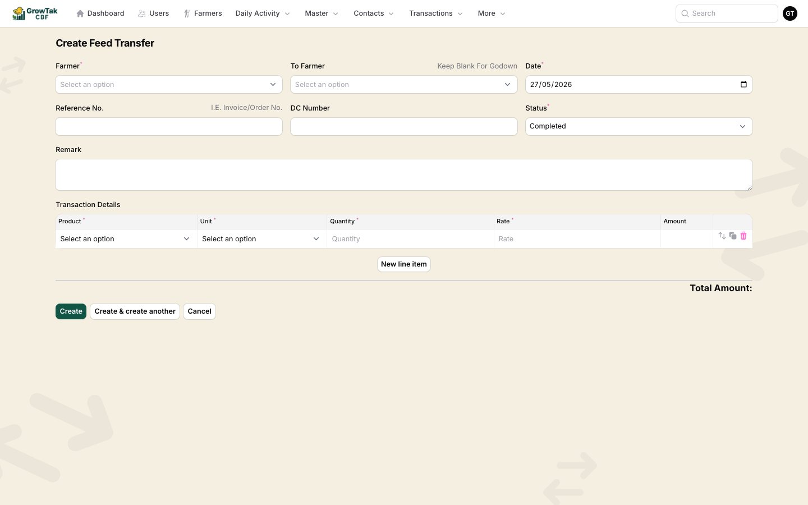Click the Keep Blank For Godown hint
808x505 pixels.
coord(478,66)
